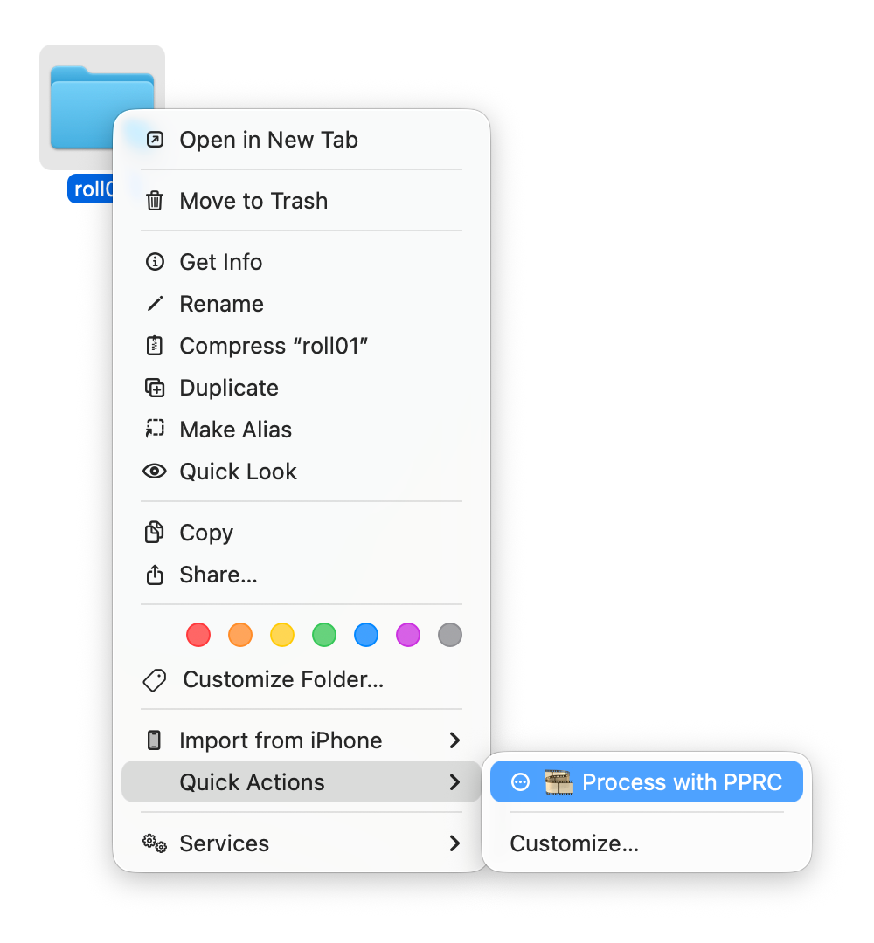Click the Rename pencil icon
The height and width of the screenshot is (943, 874).
(x=155, y=304)
